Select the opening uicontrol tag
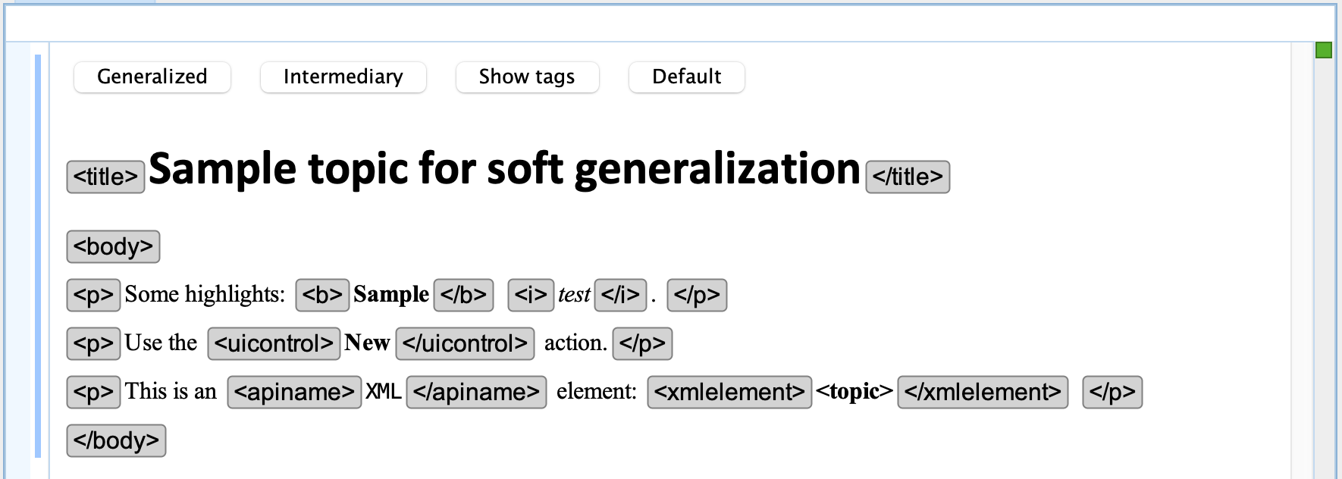 [x=274, y=343]
